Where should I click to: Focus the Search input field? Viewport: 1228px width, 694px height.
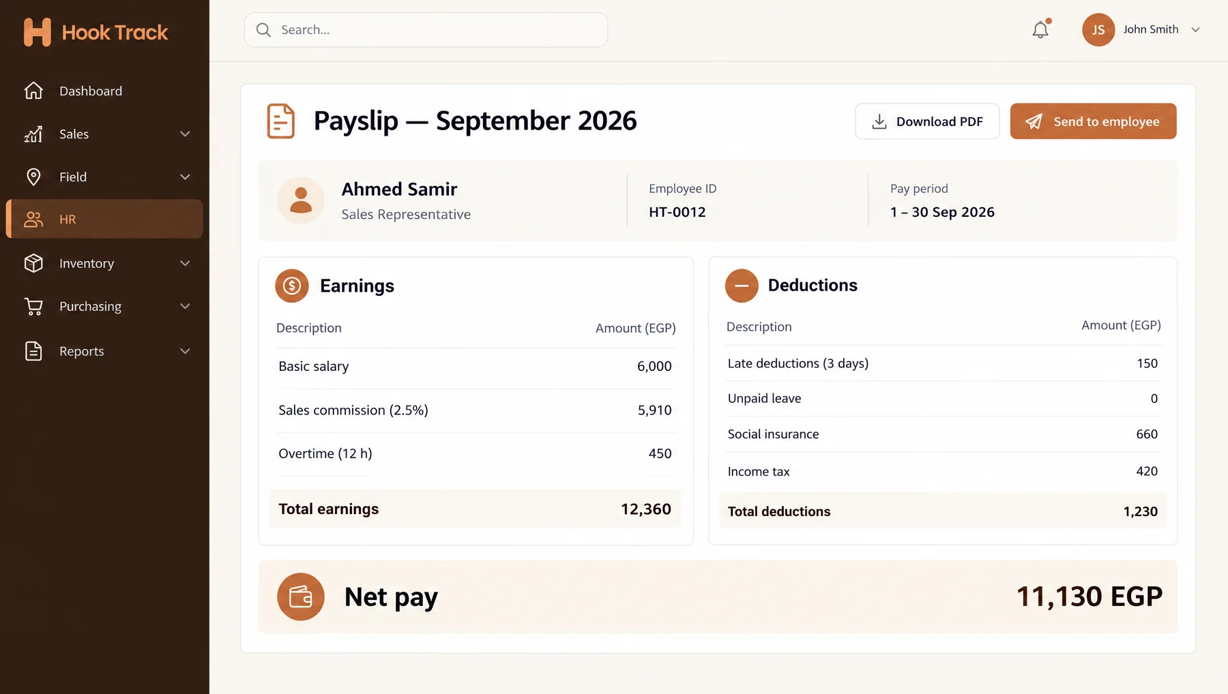(426, 30)
